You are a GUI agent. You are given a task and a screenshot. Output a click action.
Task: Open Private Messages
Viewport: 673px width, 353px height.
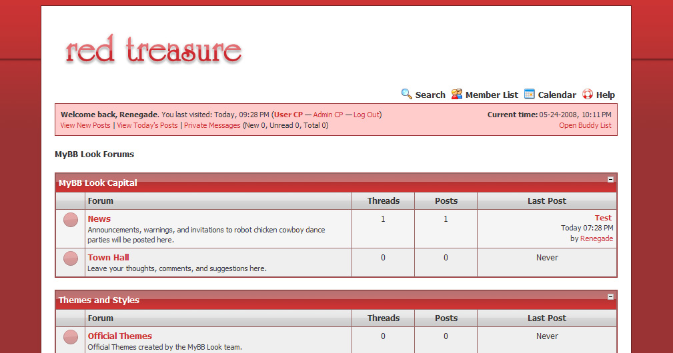212,125
